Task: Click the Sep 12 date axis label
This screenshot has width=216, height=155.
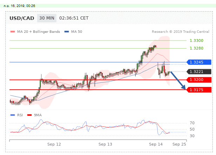Action: (x=54, y=144)
